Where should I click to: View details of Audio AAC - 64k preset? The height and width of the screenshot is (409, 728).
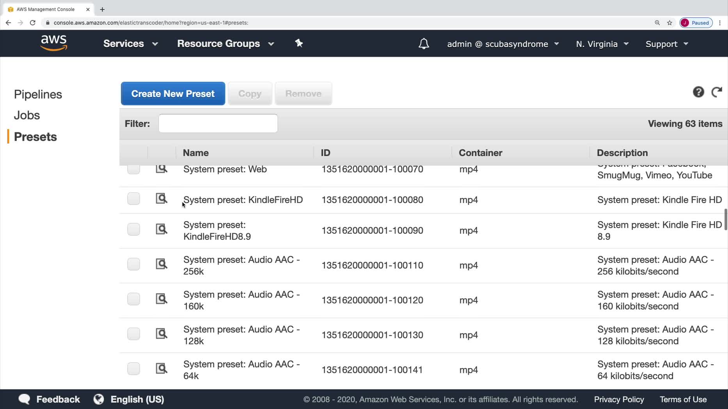tap(162, 368)
